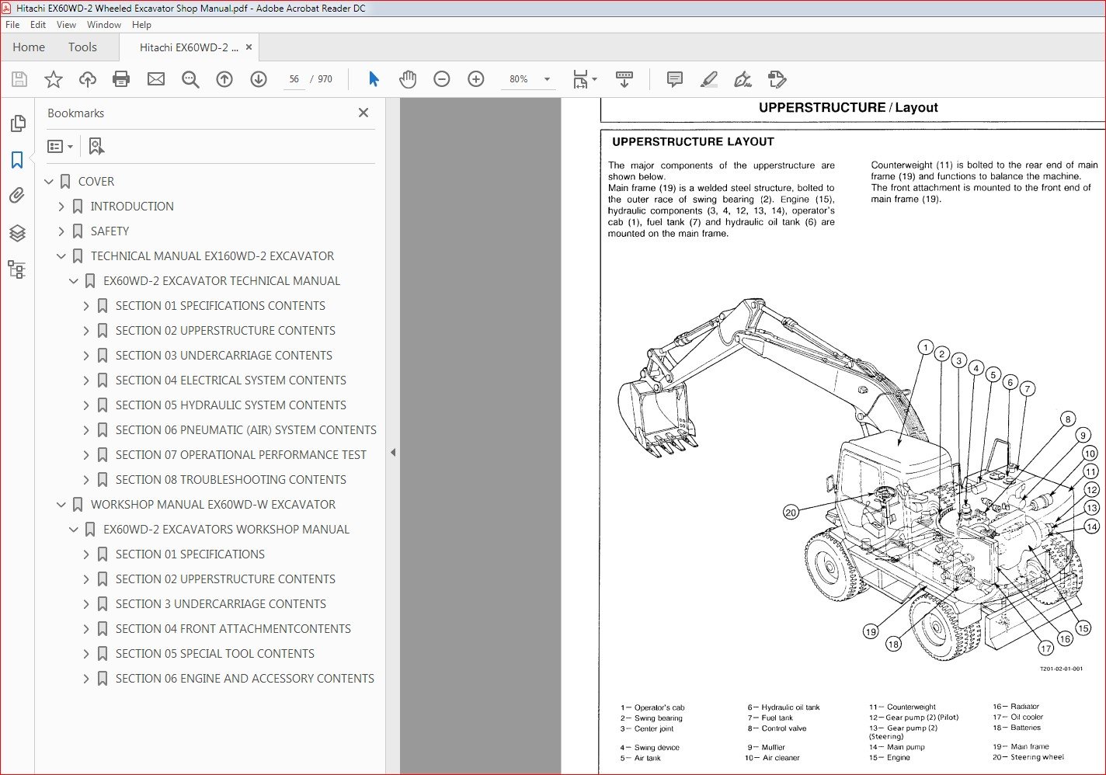Open the File menu
The height and width of the screenshot is (775, 1106).
click(x=12, y=25)
